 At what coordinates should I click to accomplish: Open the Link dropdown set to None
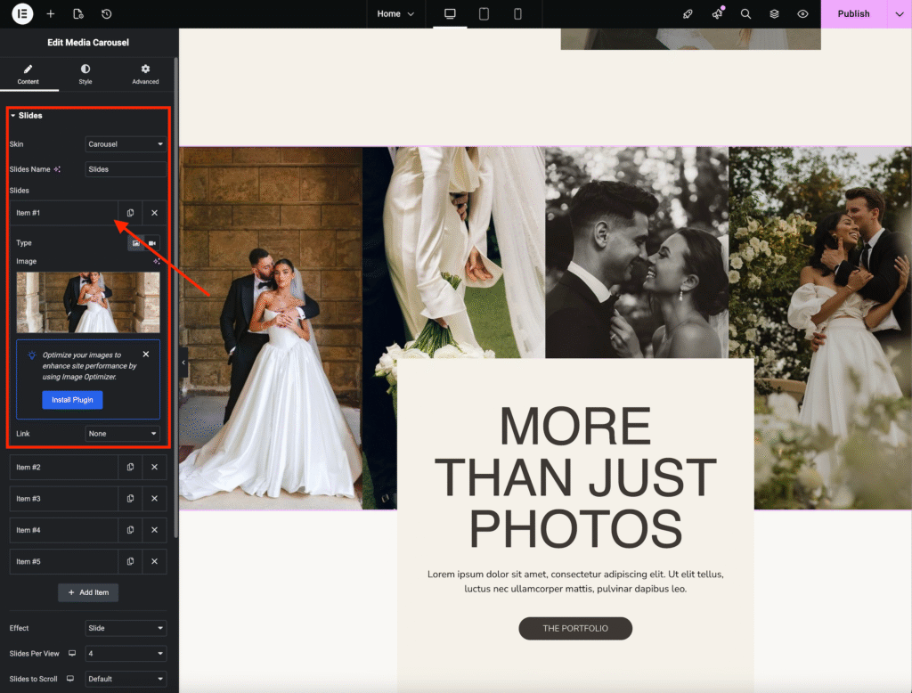point(122,434)
